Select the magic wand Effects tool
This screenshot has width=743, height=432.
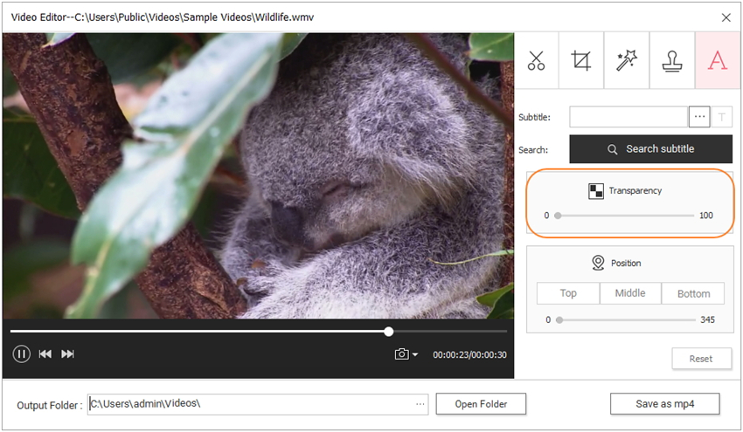click(627, 61)
